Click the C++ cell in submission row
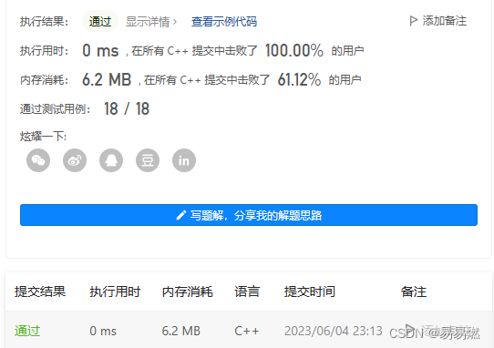Viewport: 494px width, 348px height. click(x=247, y=331)
